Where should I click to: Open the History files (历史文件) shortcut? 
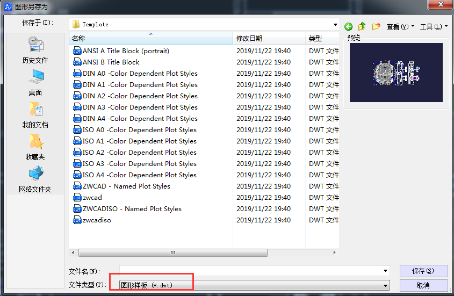[x=35, y=50]
